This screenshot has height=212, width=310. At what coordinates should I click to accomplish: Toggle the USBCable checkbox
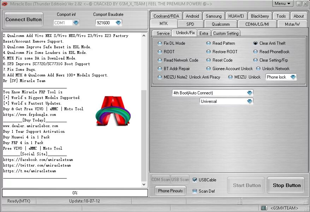pyautogui.click(x=195, y=180)
